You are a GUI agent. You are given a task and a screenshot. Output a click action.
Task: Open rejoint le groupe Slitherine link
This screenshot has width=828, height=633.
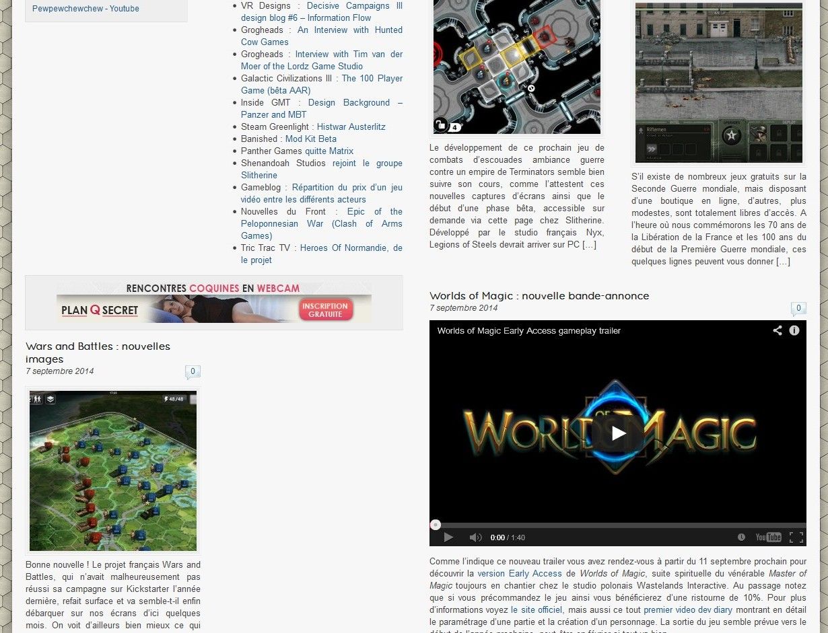coord(322,169)
